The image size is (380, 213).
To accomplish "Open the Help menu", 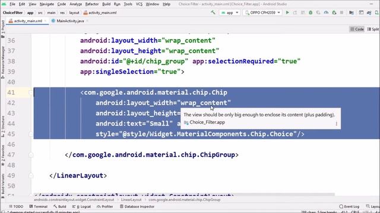I will coord(166,4).
